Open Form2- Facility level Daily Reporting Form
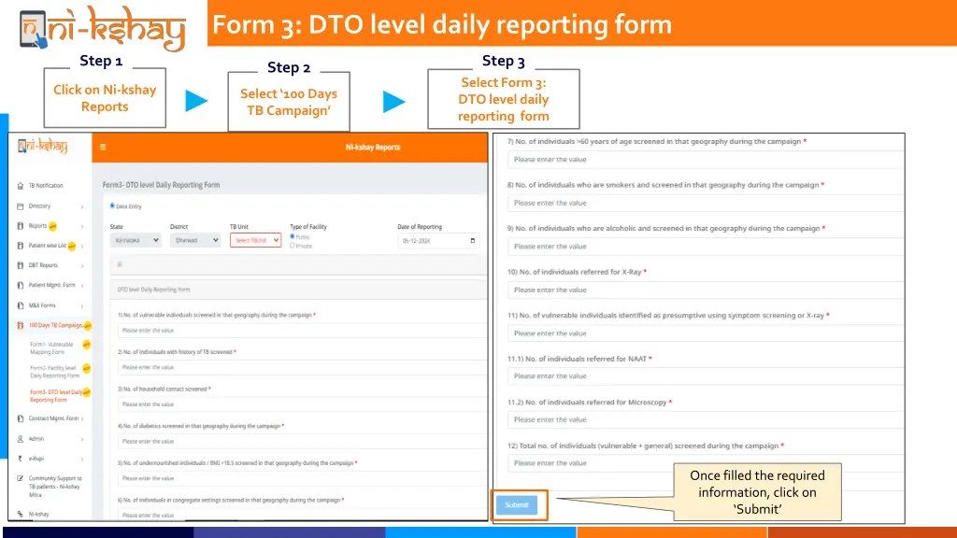 (x=55, y=372)
